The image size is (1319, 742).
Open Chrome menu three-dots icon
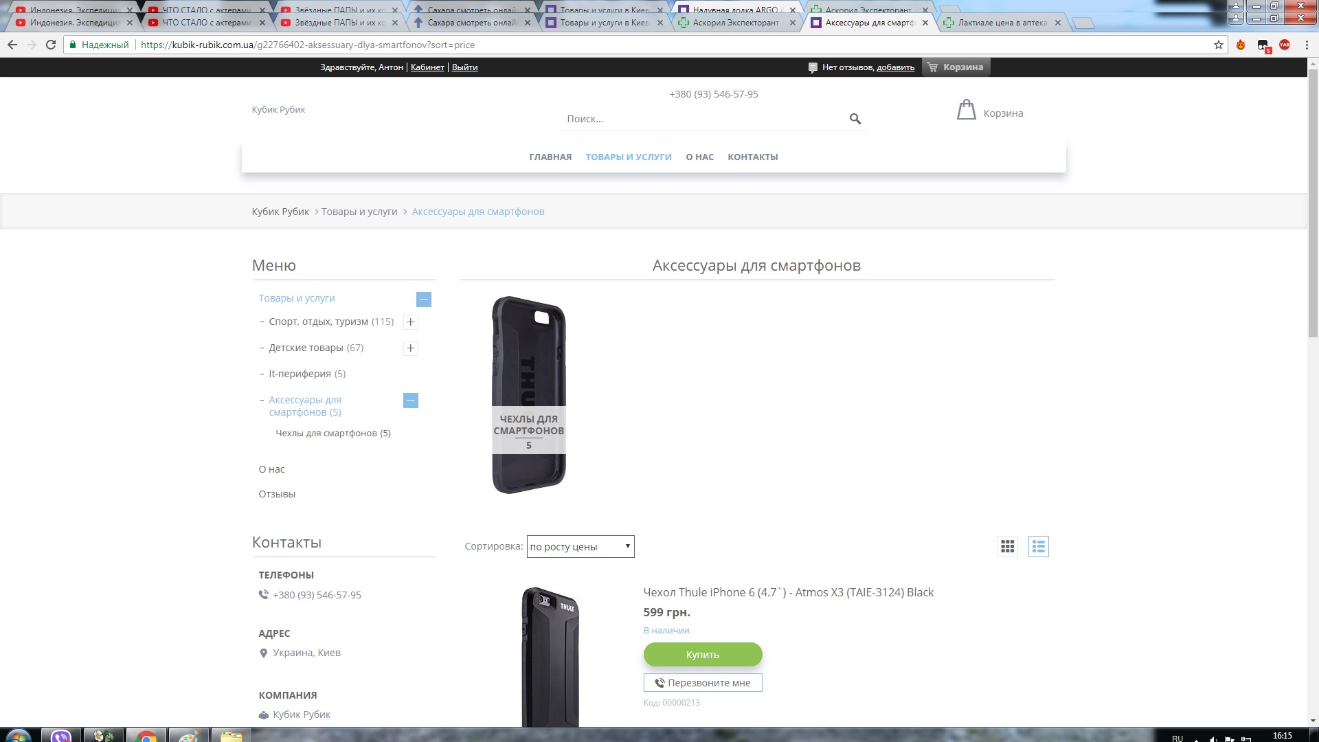[1306, 45]
